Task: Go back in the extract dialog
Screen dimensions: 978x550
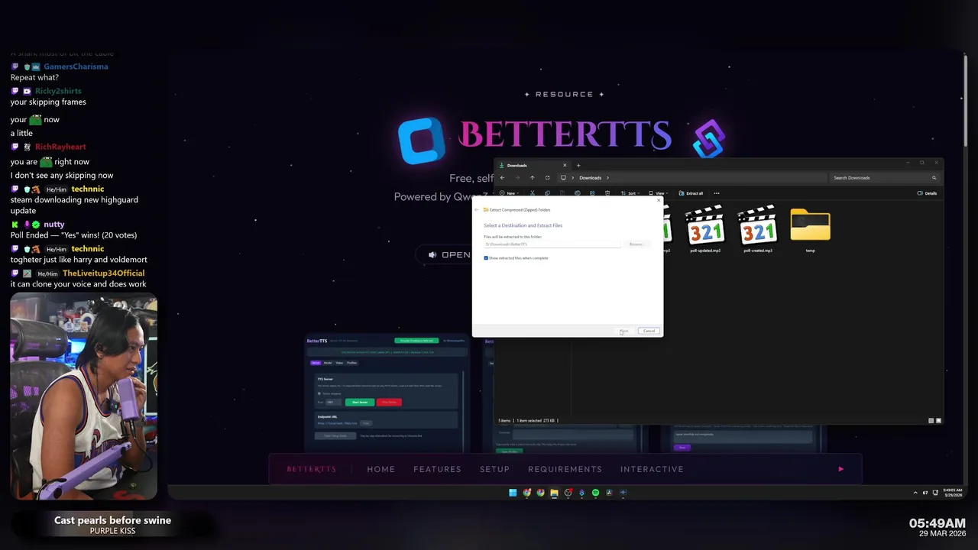Action: 477,209
